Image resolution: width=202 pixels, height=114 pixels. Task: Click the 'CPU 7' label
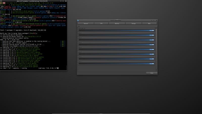[x=80, y=62]
